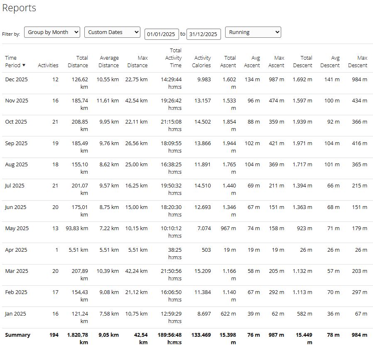Open the Running activity type dropdown
This screenshot has height=350, width=373.
253,32
